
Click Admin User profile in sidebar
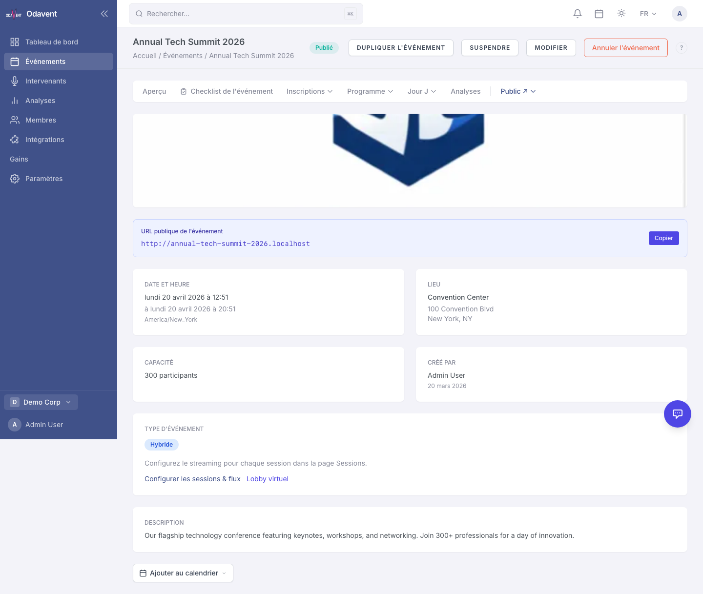tap(36, 425)
